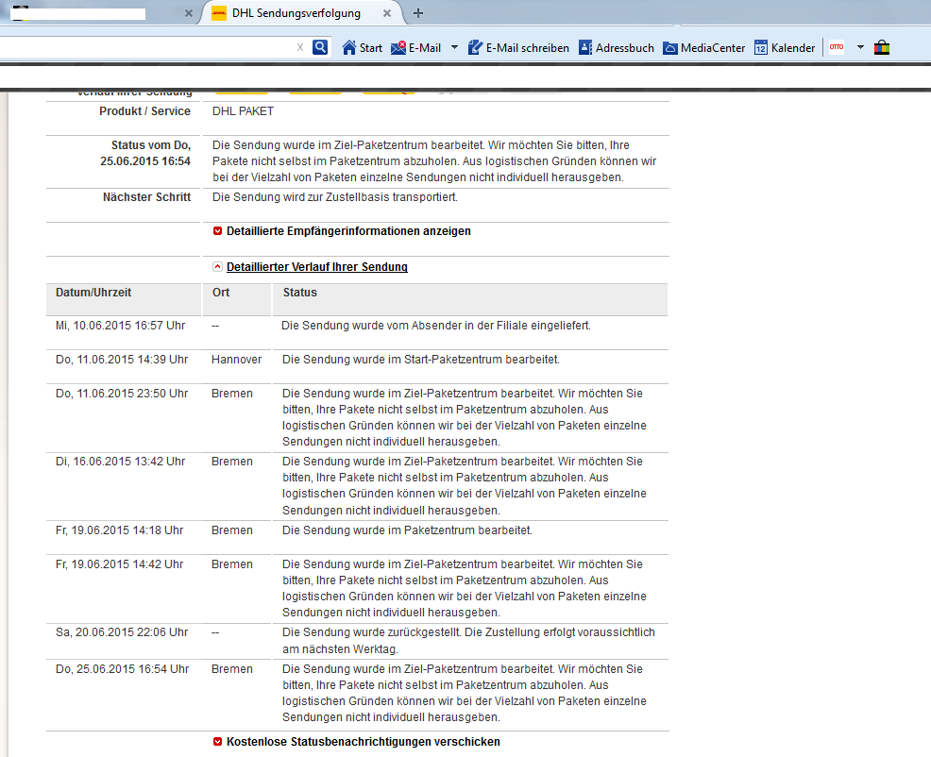
Task: Close the first browser tab
Action: coord(189,13)
